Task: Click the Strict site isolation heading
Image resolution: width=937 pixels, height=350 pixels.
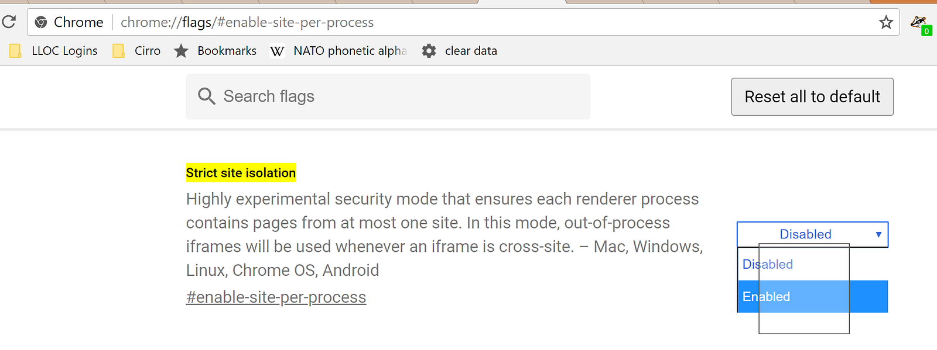Action: tap(241, 173)
